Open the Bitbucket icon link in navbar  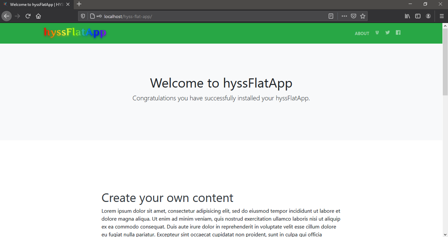pos(377,32)
